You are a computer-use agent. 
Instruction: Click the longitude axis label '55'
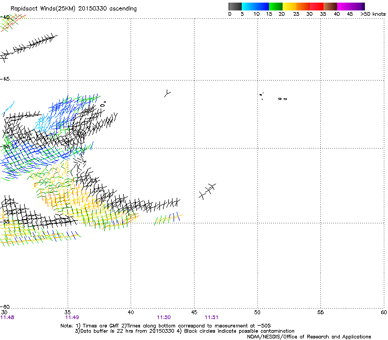coord(320,312)
